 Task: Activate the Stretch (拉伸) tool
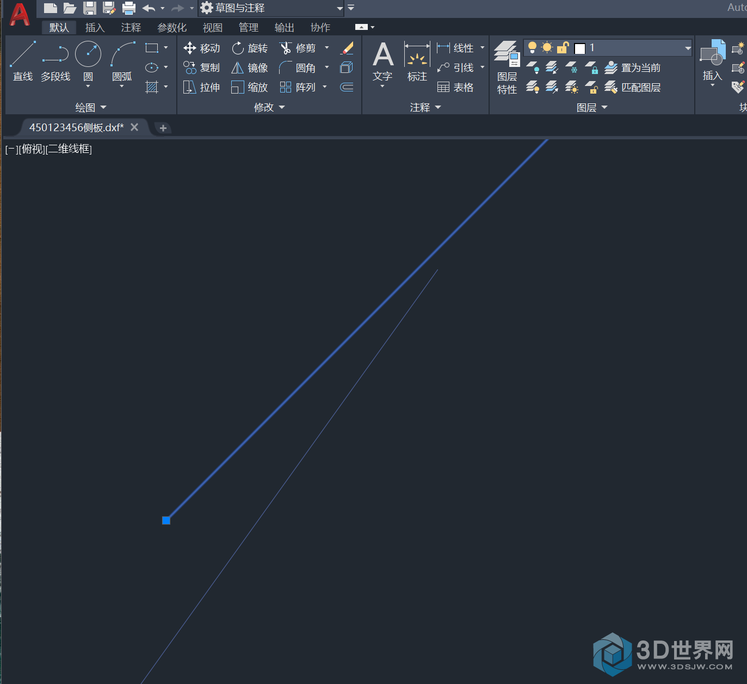pyautogui.click(x=202, y=87)
